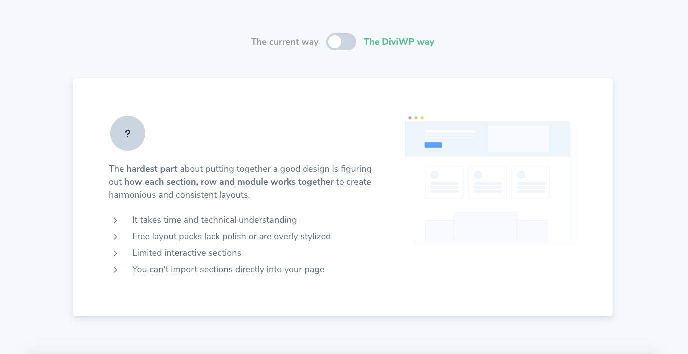The height and width of the screenshot is (354, 688).
Task: Click chevron beside 'It takes time and technical understanding'
Action: click(115, 220)
